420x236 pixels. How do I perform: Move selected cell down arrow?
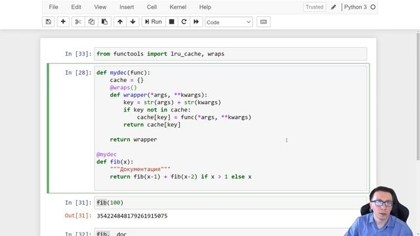(133, 22)
